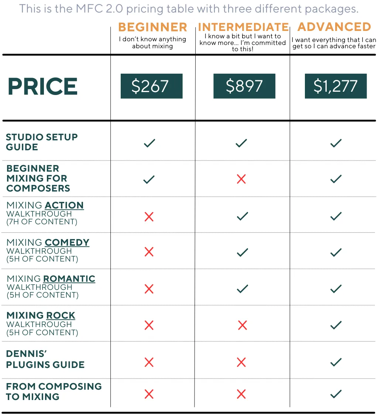The width and height of the screenshot is (378, 414).
Task: Click Advanced checkmark for Dennis' Plugins Guide
Action: pyautogui.click(x=336, y=362)
